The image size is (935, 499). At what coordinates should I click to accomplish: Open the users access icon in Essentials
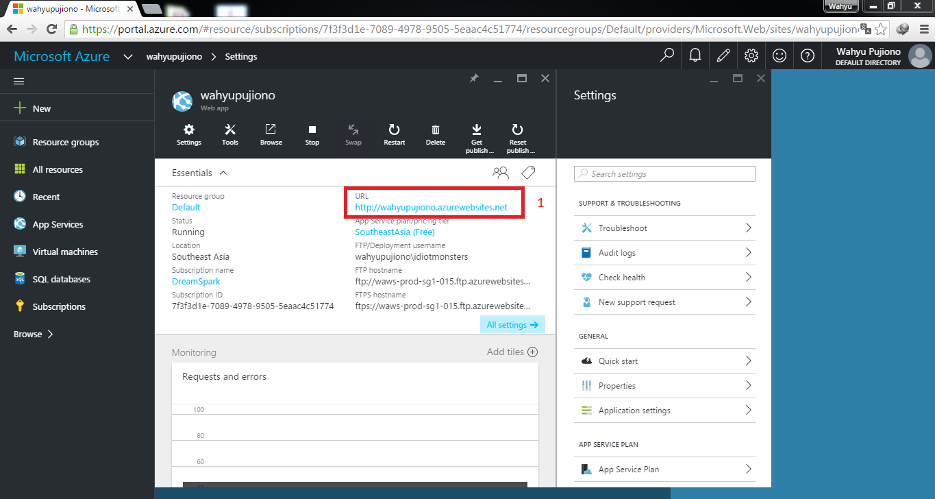click(501, 173)
